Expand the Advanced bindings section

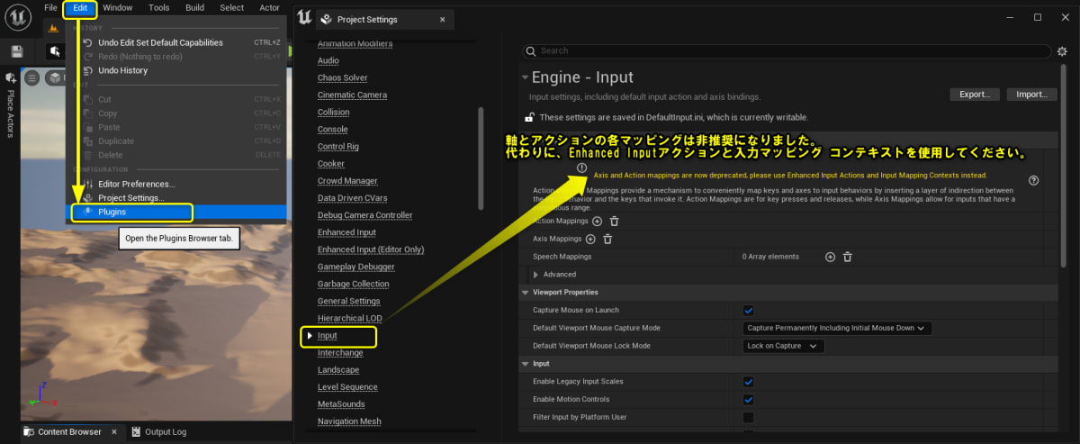click(x=537, y=275)
